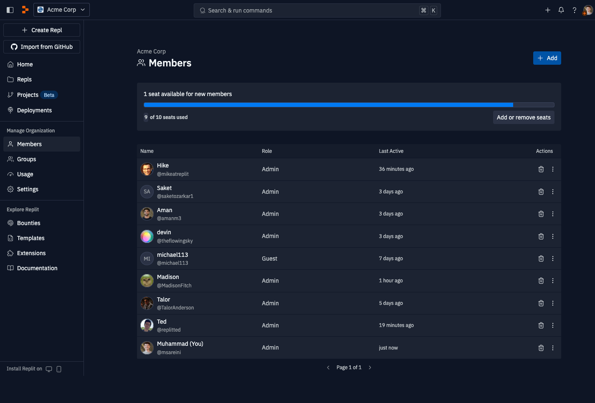Image resolution: width=595 pixels, height=403 pixels.
Task: Remove Madison with trash icon
Action: click(541, 281)
